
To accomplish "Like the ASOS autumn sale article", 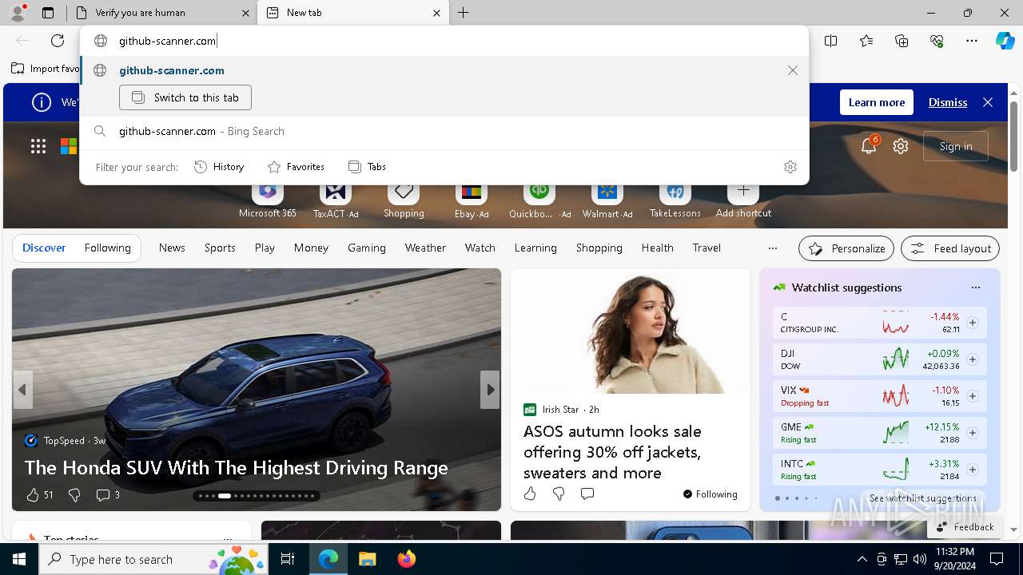I will 530,494.
